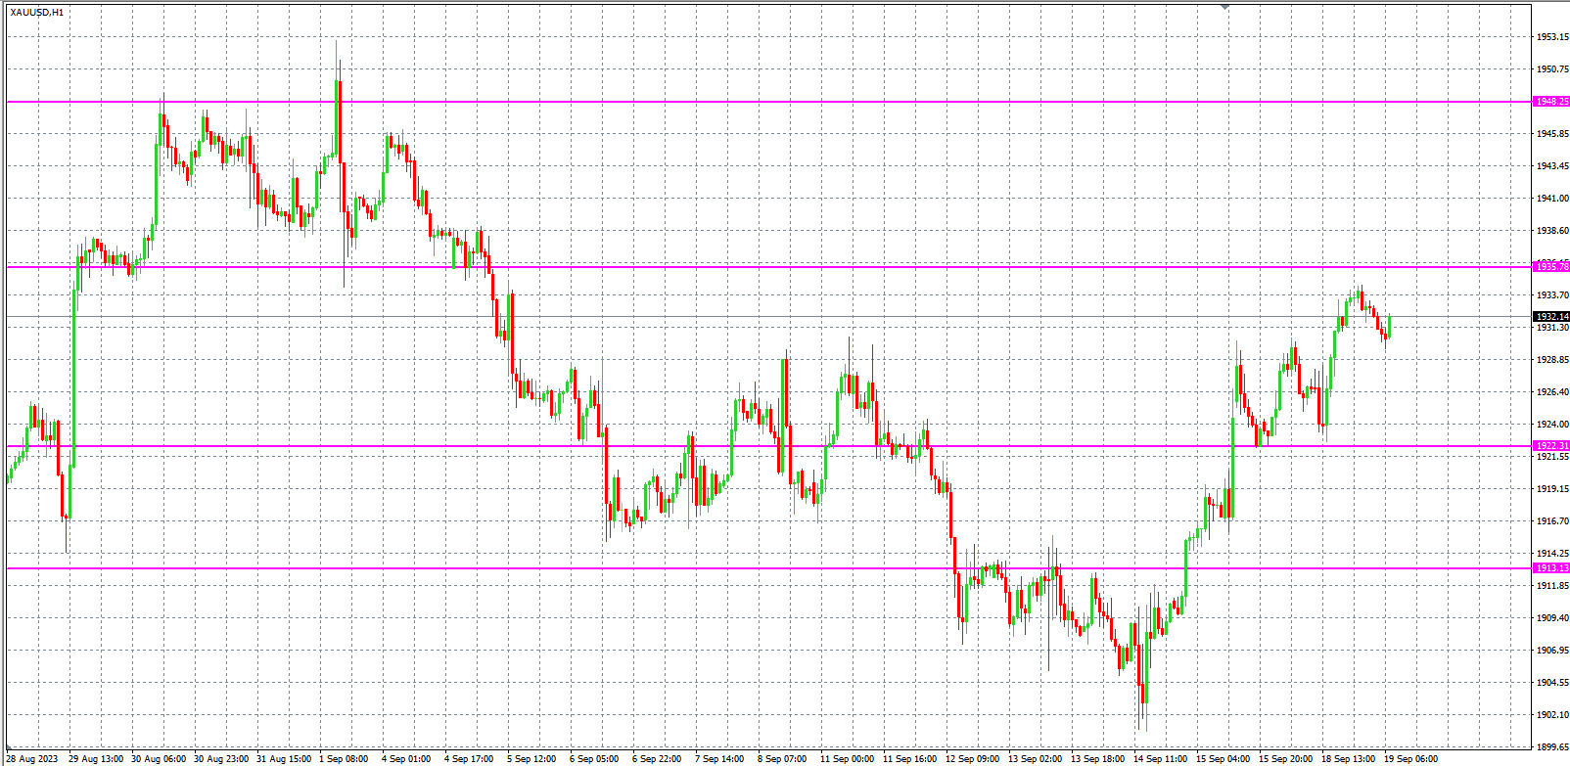The height and width of the screenshot is (766, 1570).
Task: Click the 1935.78 magenta price tag
Action: coord(1551,266)
